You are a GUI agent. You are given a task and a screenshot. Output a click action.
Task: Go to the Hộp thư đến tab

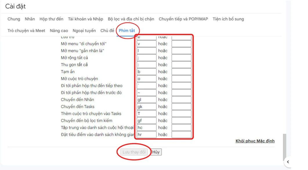point(51,19)
